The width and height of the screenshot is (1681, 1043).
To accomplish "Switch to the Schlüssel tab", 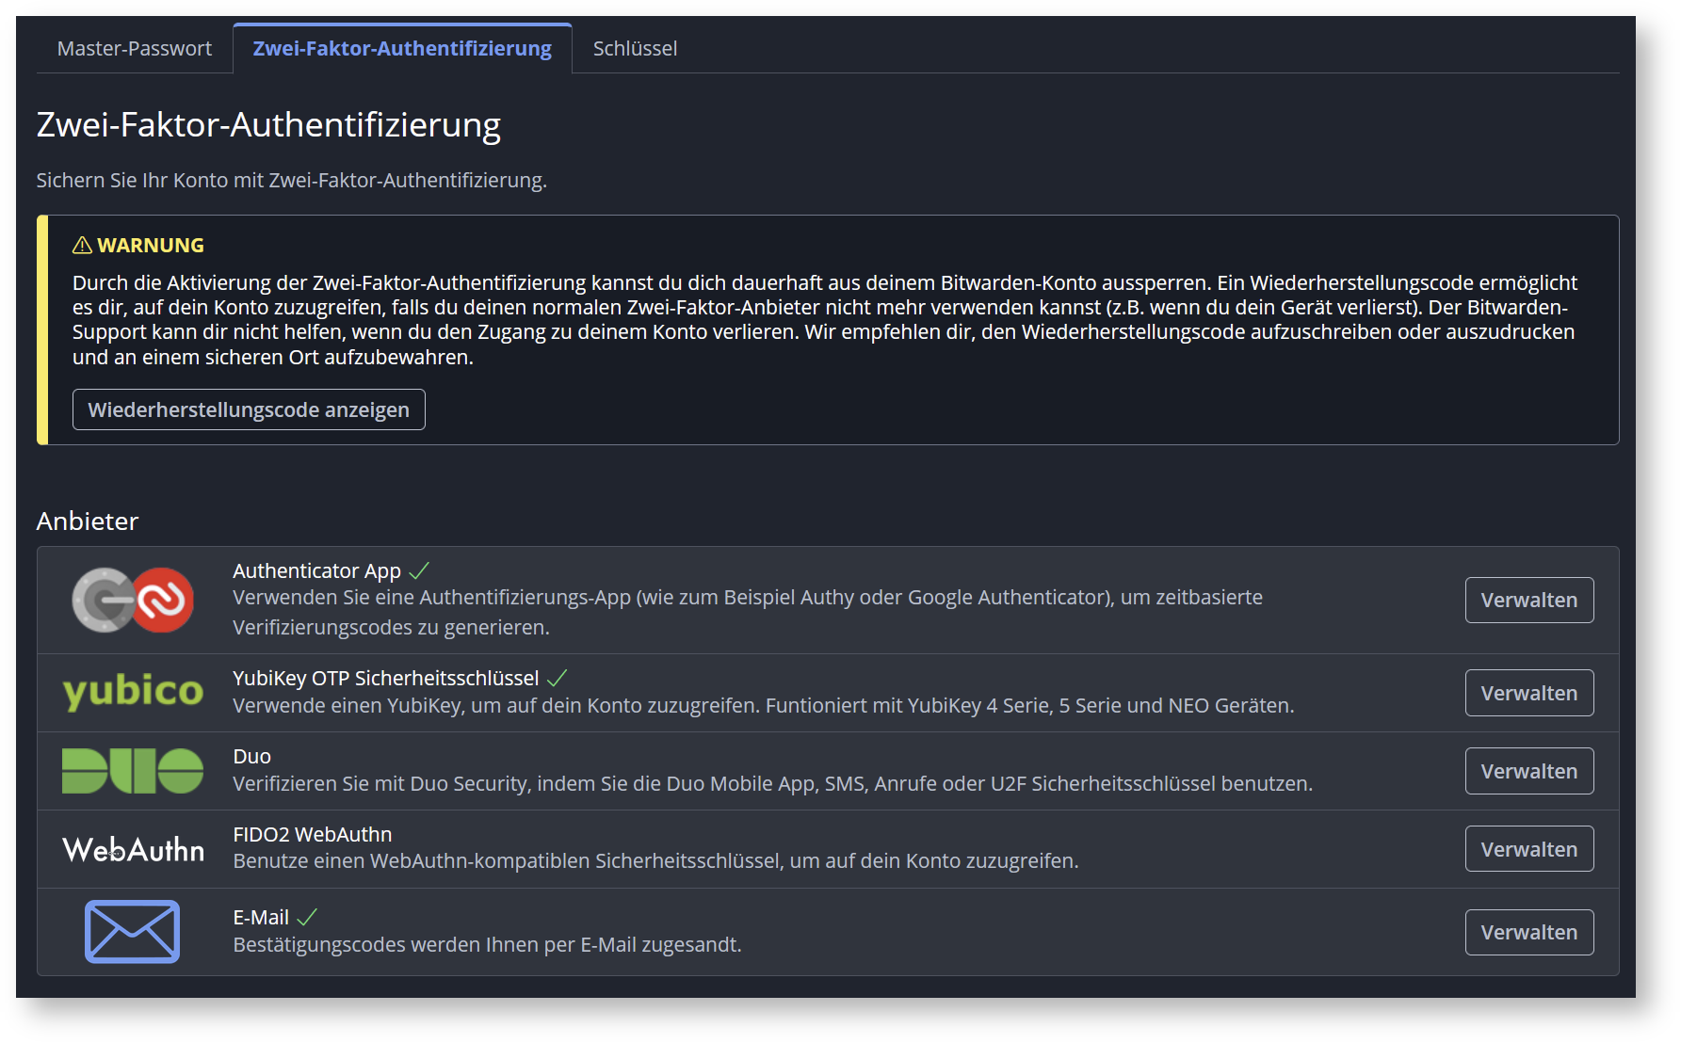I will (635, 49).
